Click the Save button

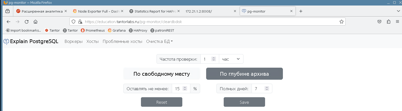[244, 102]
